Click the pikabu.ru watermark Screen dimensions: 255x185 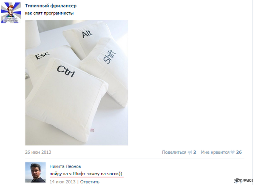point(243,180)
